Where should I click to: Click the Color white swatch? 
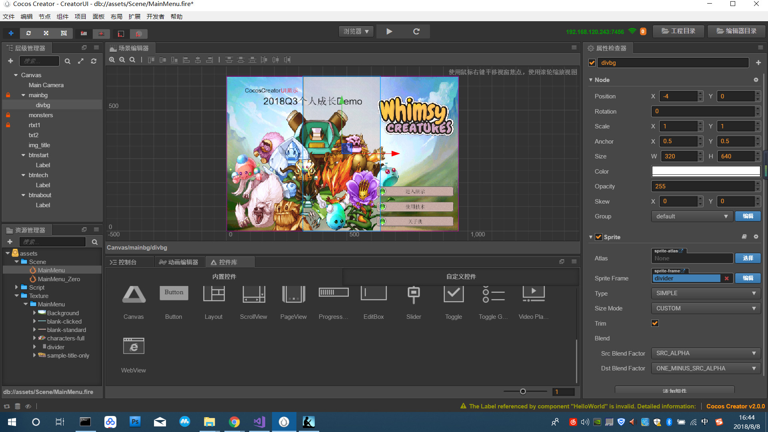tap(706, 171)
